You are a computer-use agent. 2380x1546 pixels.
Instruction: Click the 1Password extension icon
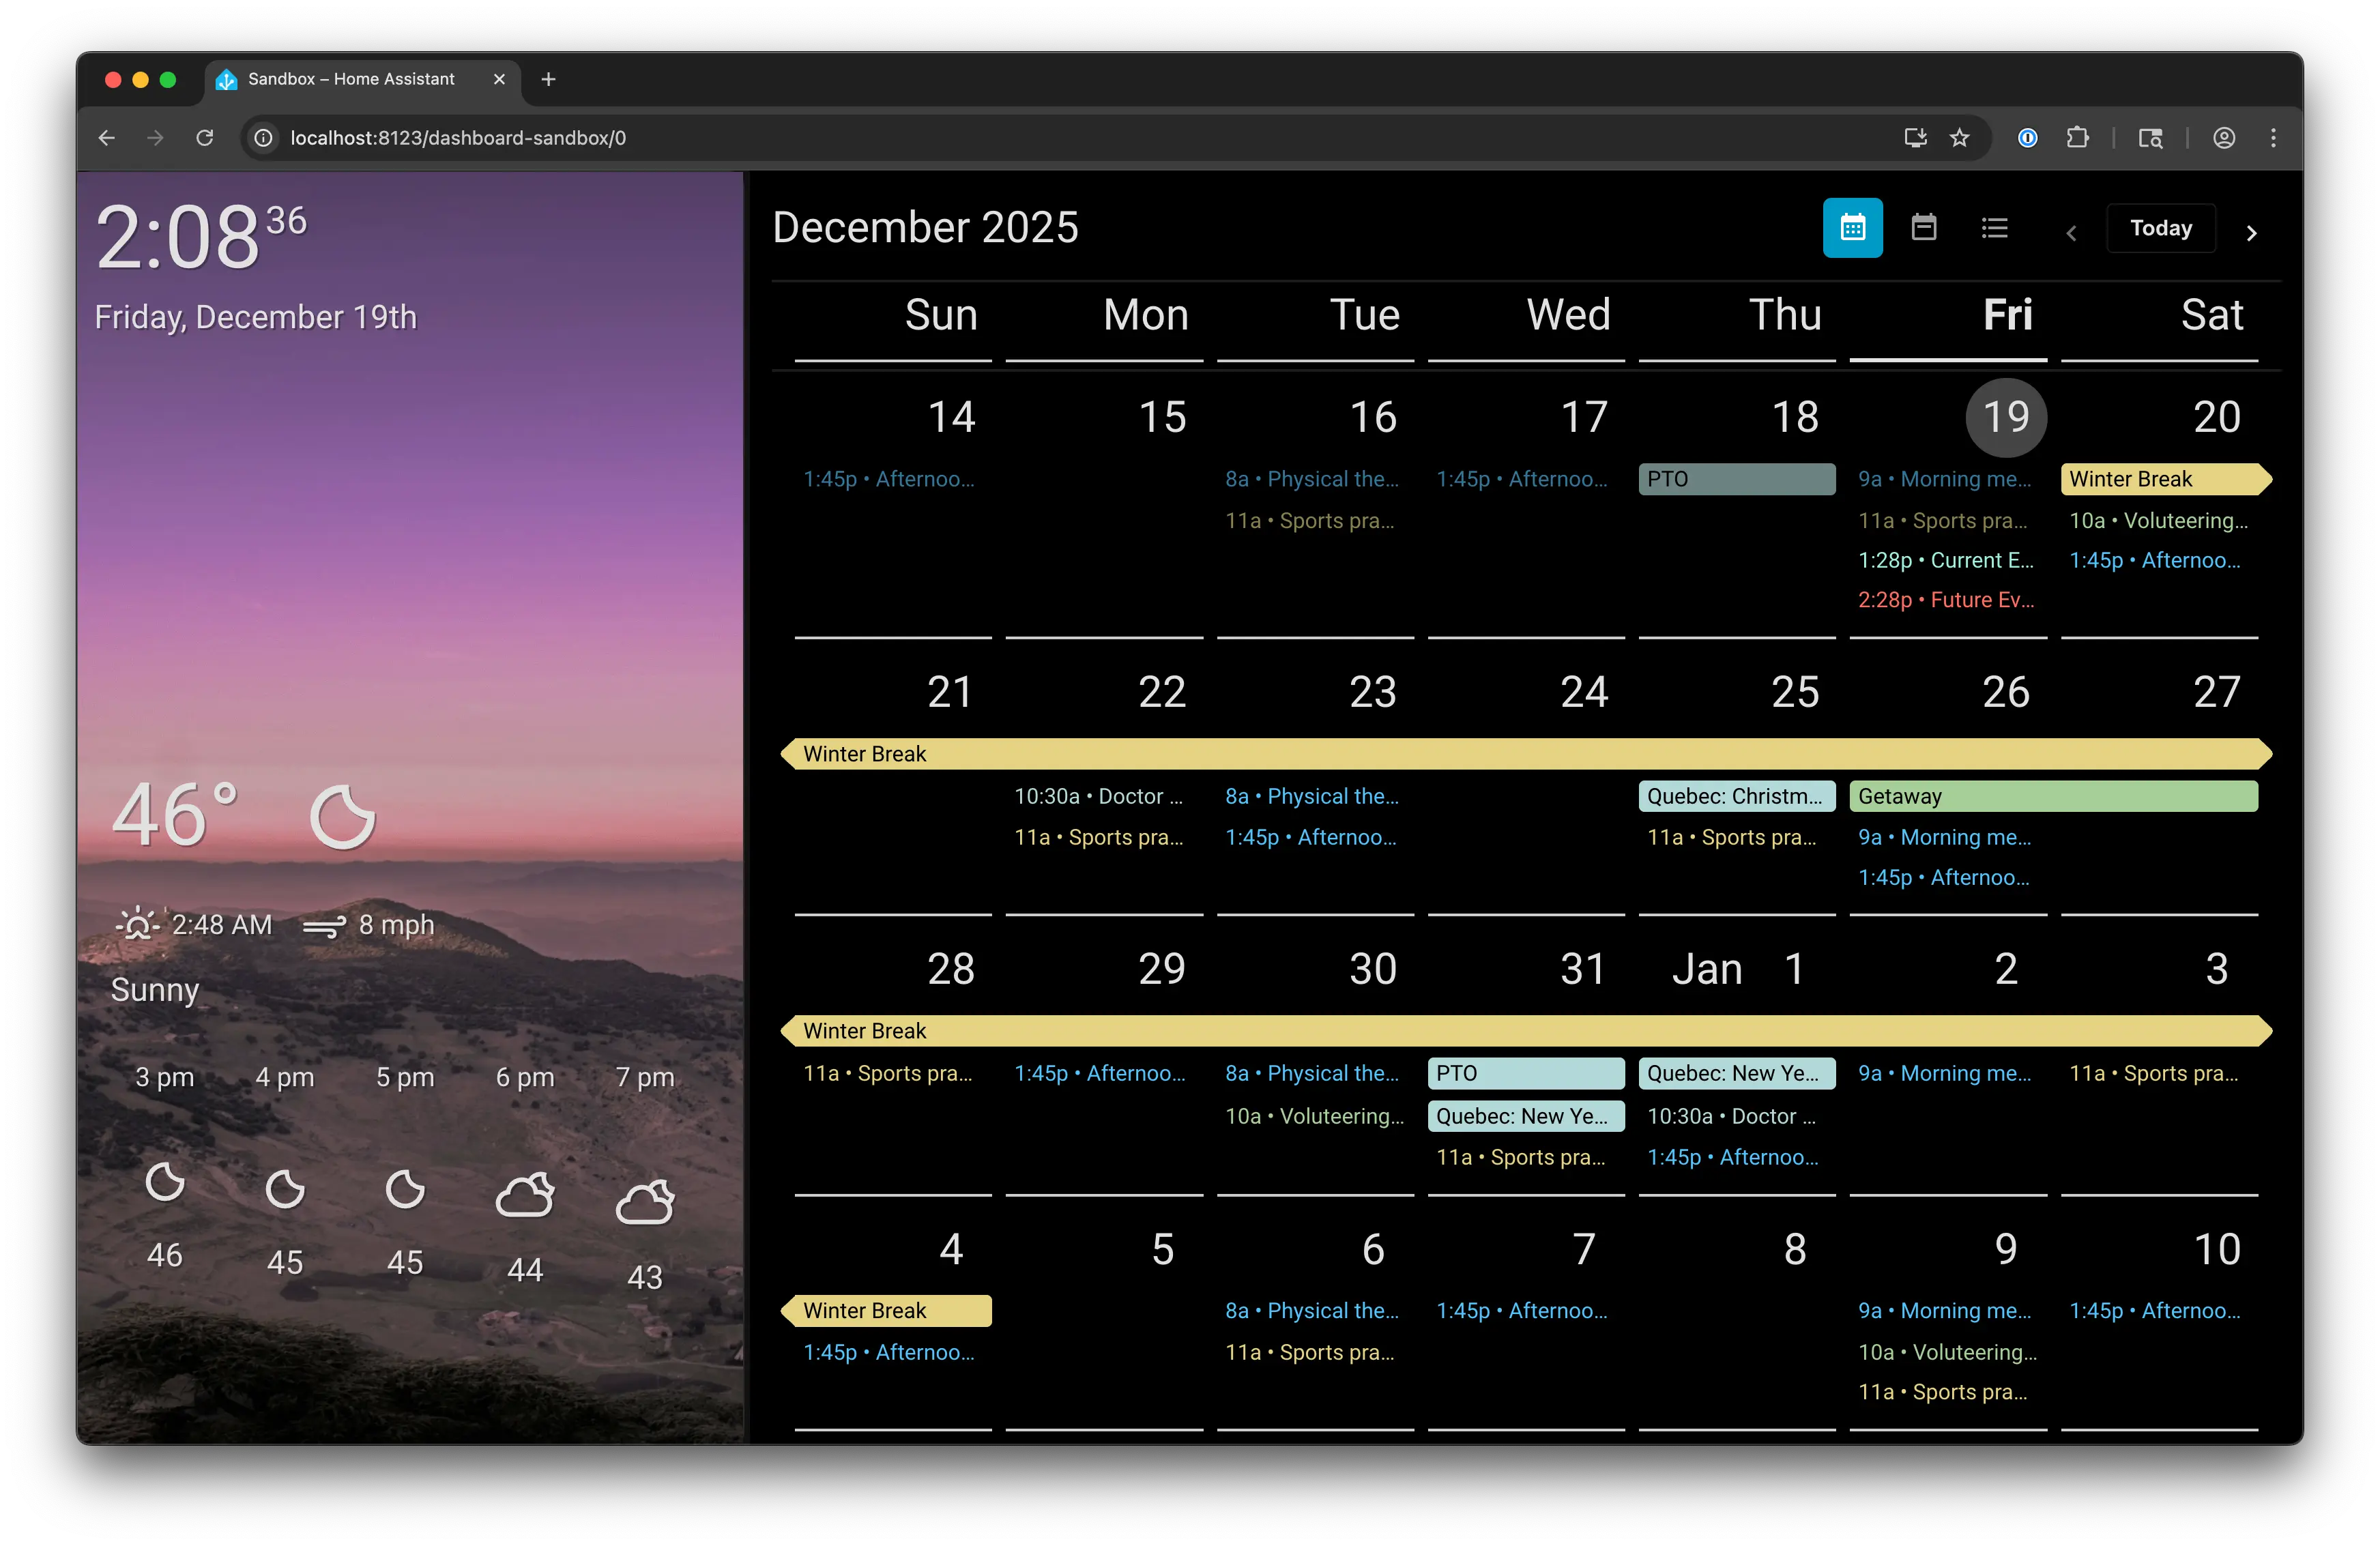[2027, 138]
